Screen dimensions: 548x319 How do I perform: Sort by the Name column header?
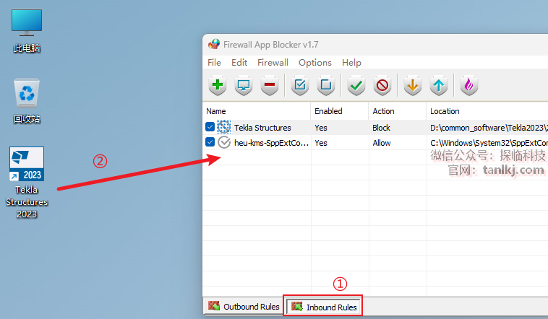click(256, 111)
